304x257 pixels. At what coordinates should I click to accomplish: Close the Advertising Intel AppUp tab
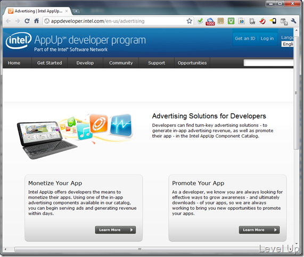[67, 11]
